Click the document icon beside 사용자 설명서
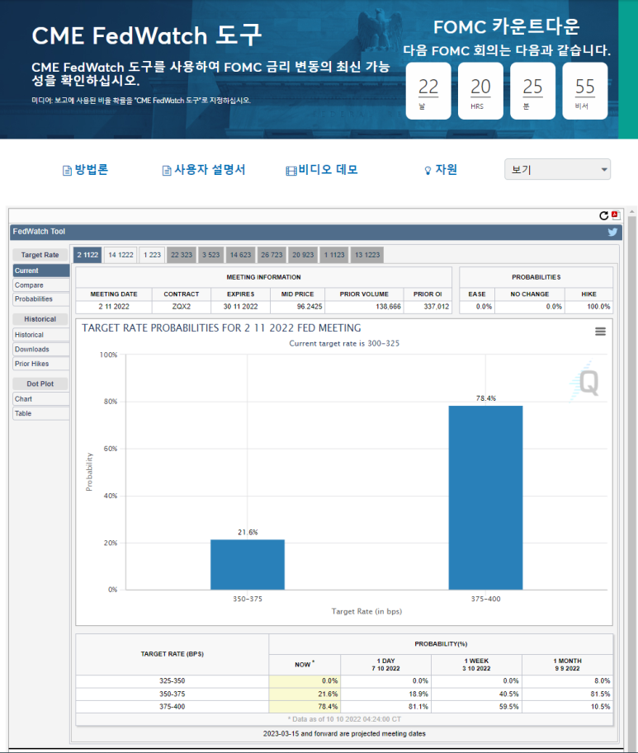This screenshot has height=753, width=638. pyautogui.click(x=167, y=171)
